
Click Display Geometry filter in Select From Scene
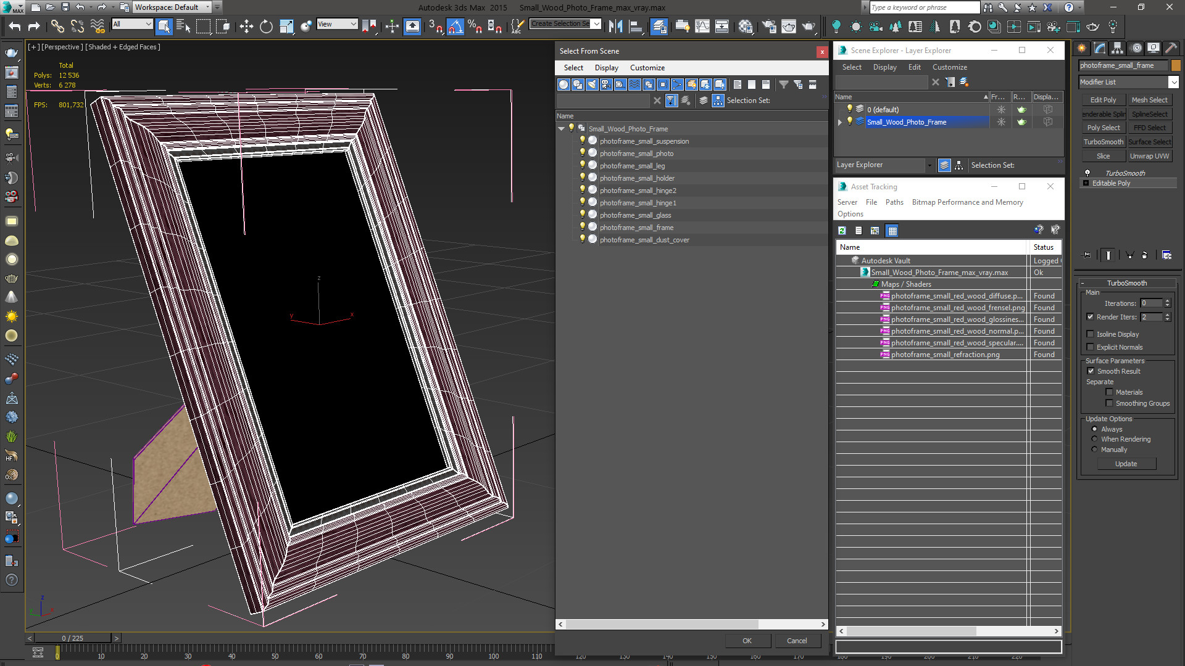[563, 84]
